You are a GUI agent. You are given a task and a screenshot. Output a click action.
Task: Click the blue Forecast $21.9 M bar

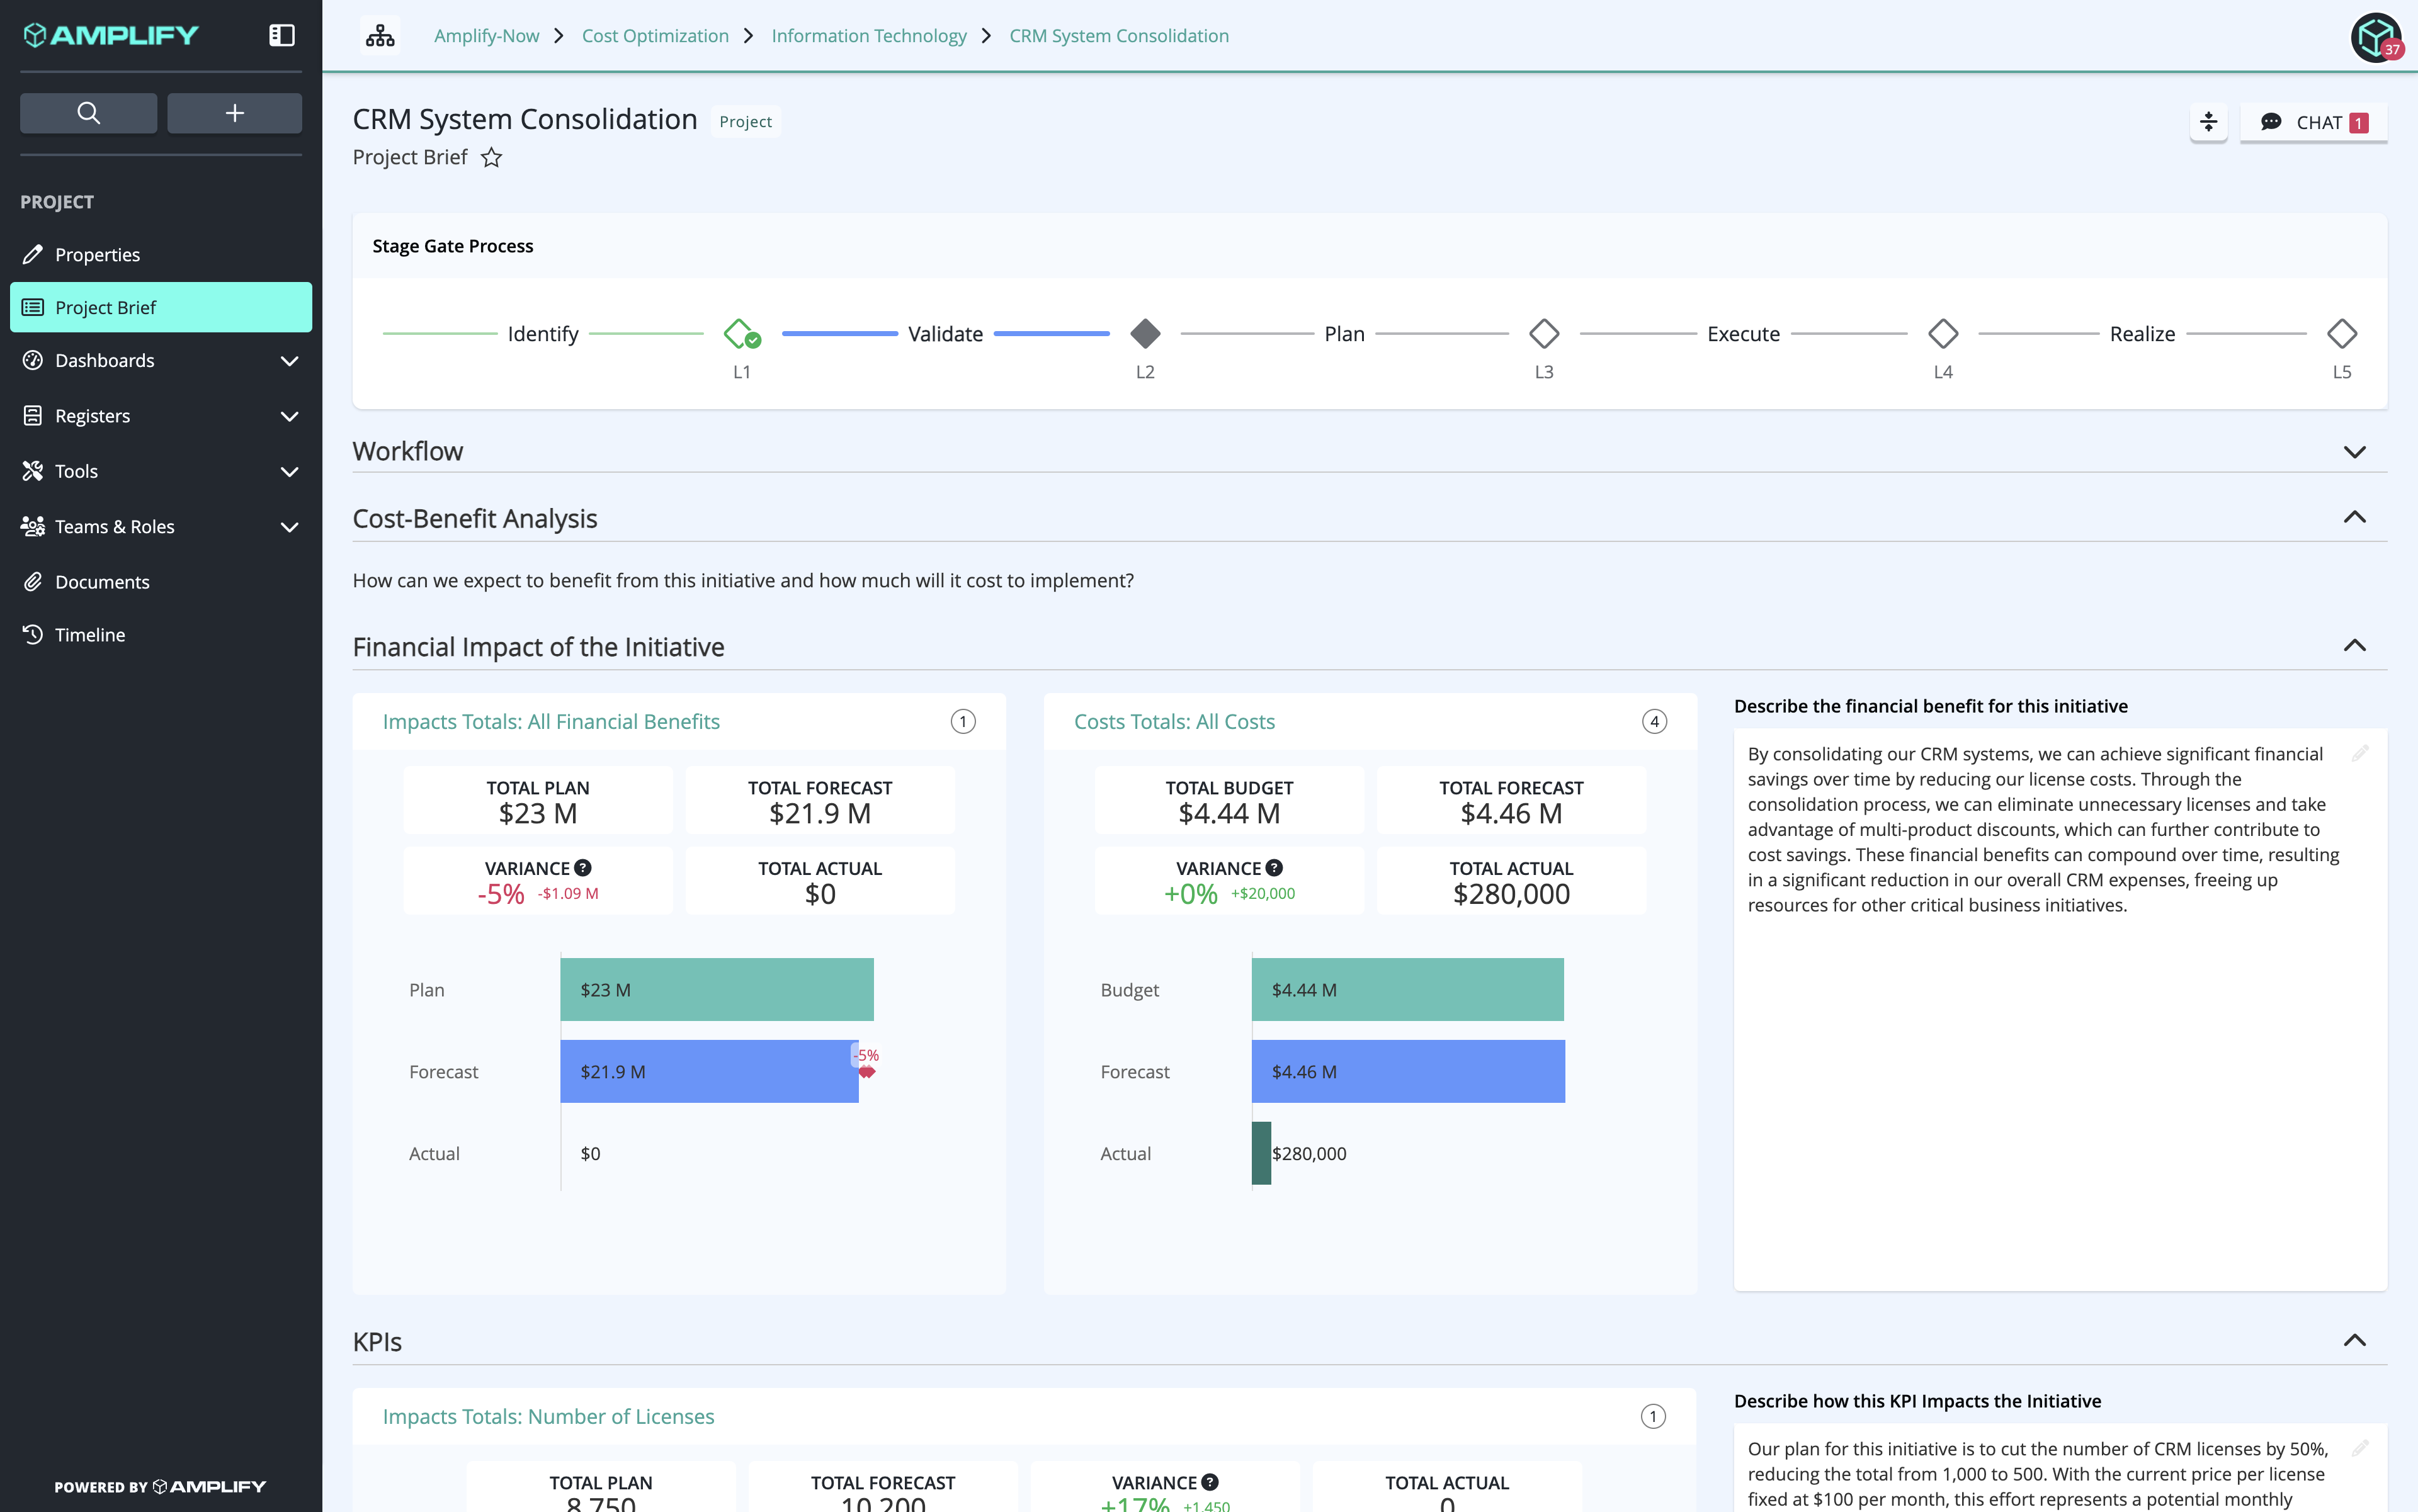(x=708, y=1071)
